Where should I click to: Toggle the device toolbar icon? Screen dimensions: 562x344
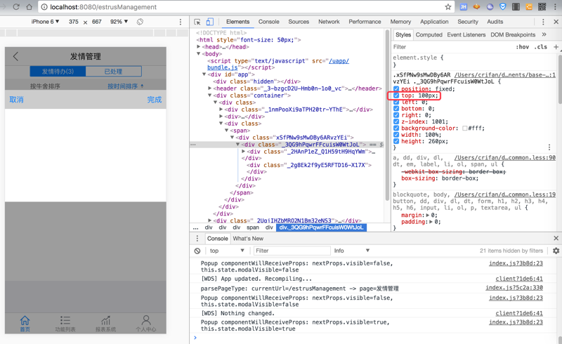(x=209, y=22)
